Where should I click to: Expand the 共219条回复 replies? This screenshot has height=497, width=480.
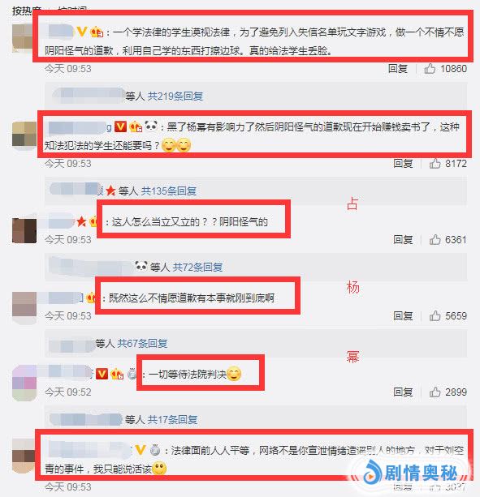click(175, 96)
